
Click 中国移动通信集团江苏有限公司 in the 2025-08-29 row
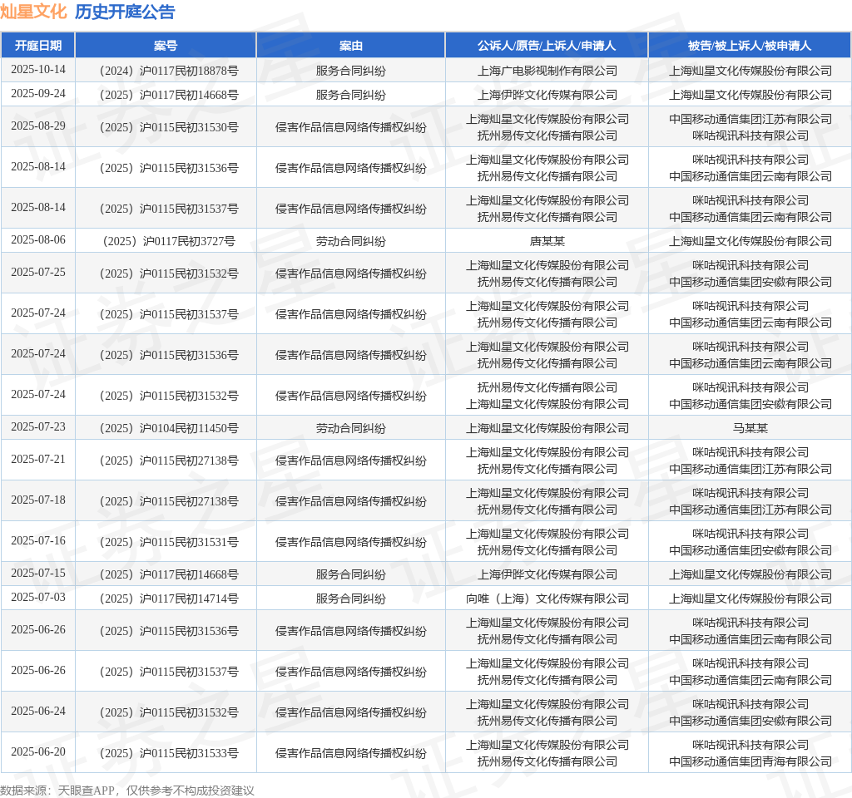pyautogui.click(x=750, y=119)
